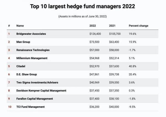
Task: Click the 2021 column header
Action: point(113,26)
